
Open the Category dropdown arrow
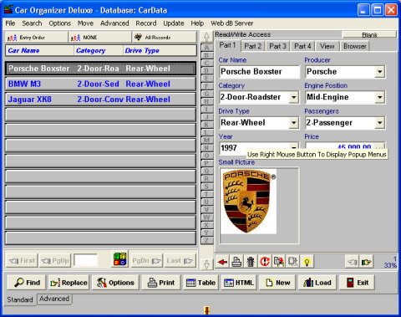pyautogui.click(x=293, y=97)
